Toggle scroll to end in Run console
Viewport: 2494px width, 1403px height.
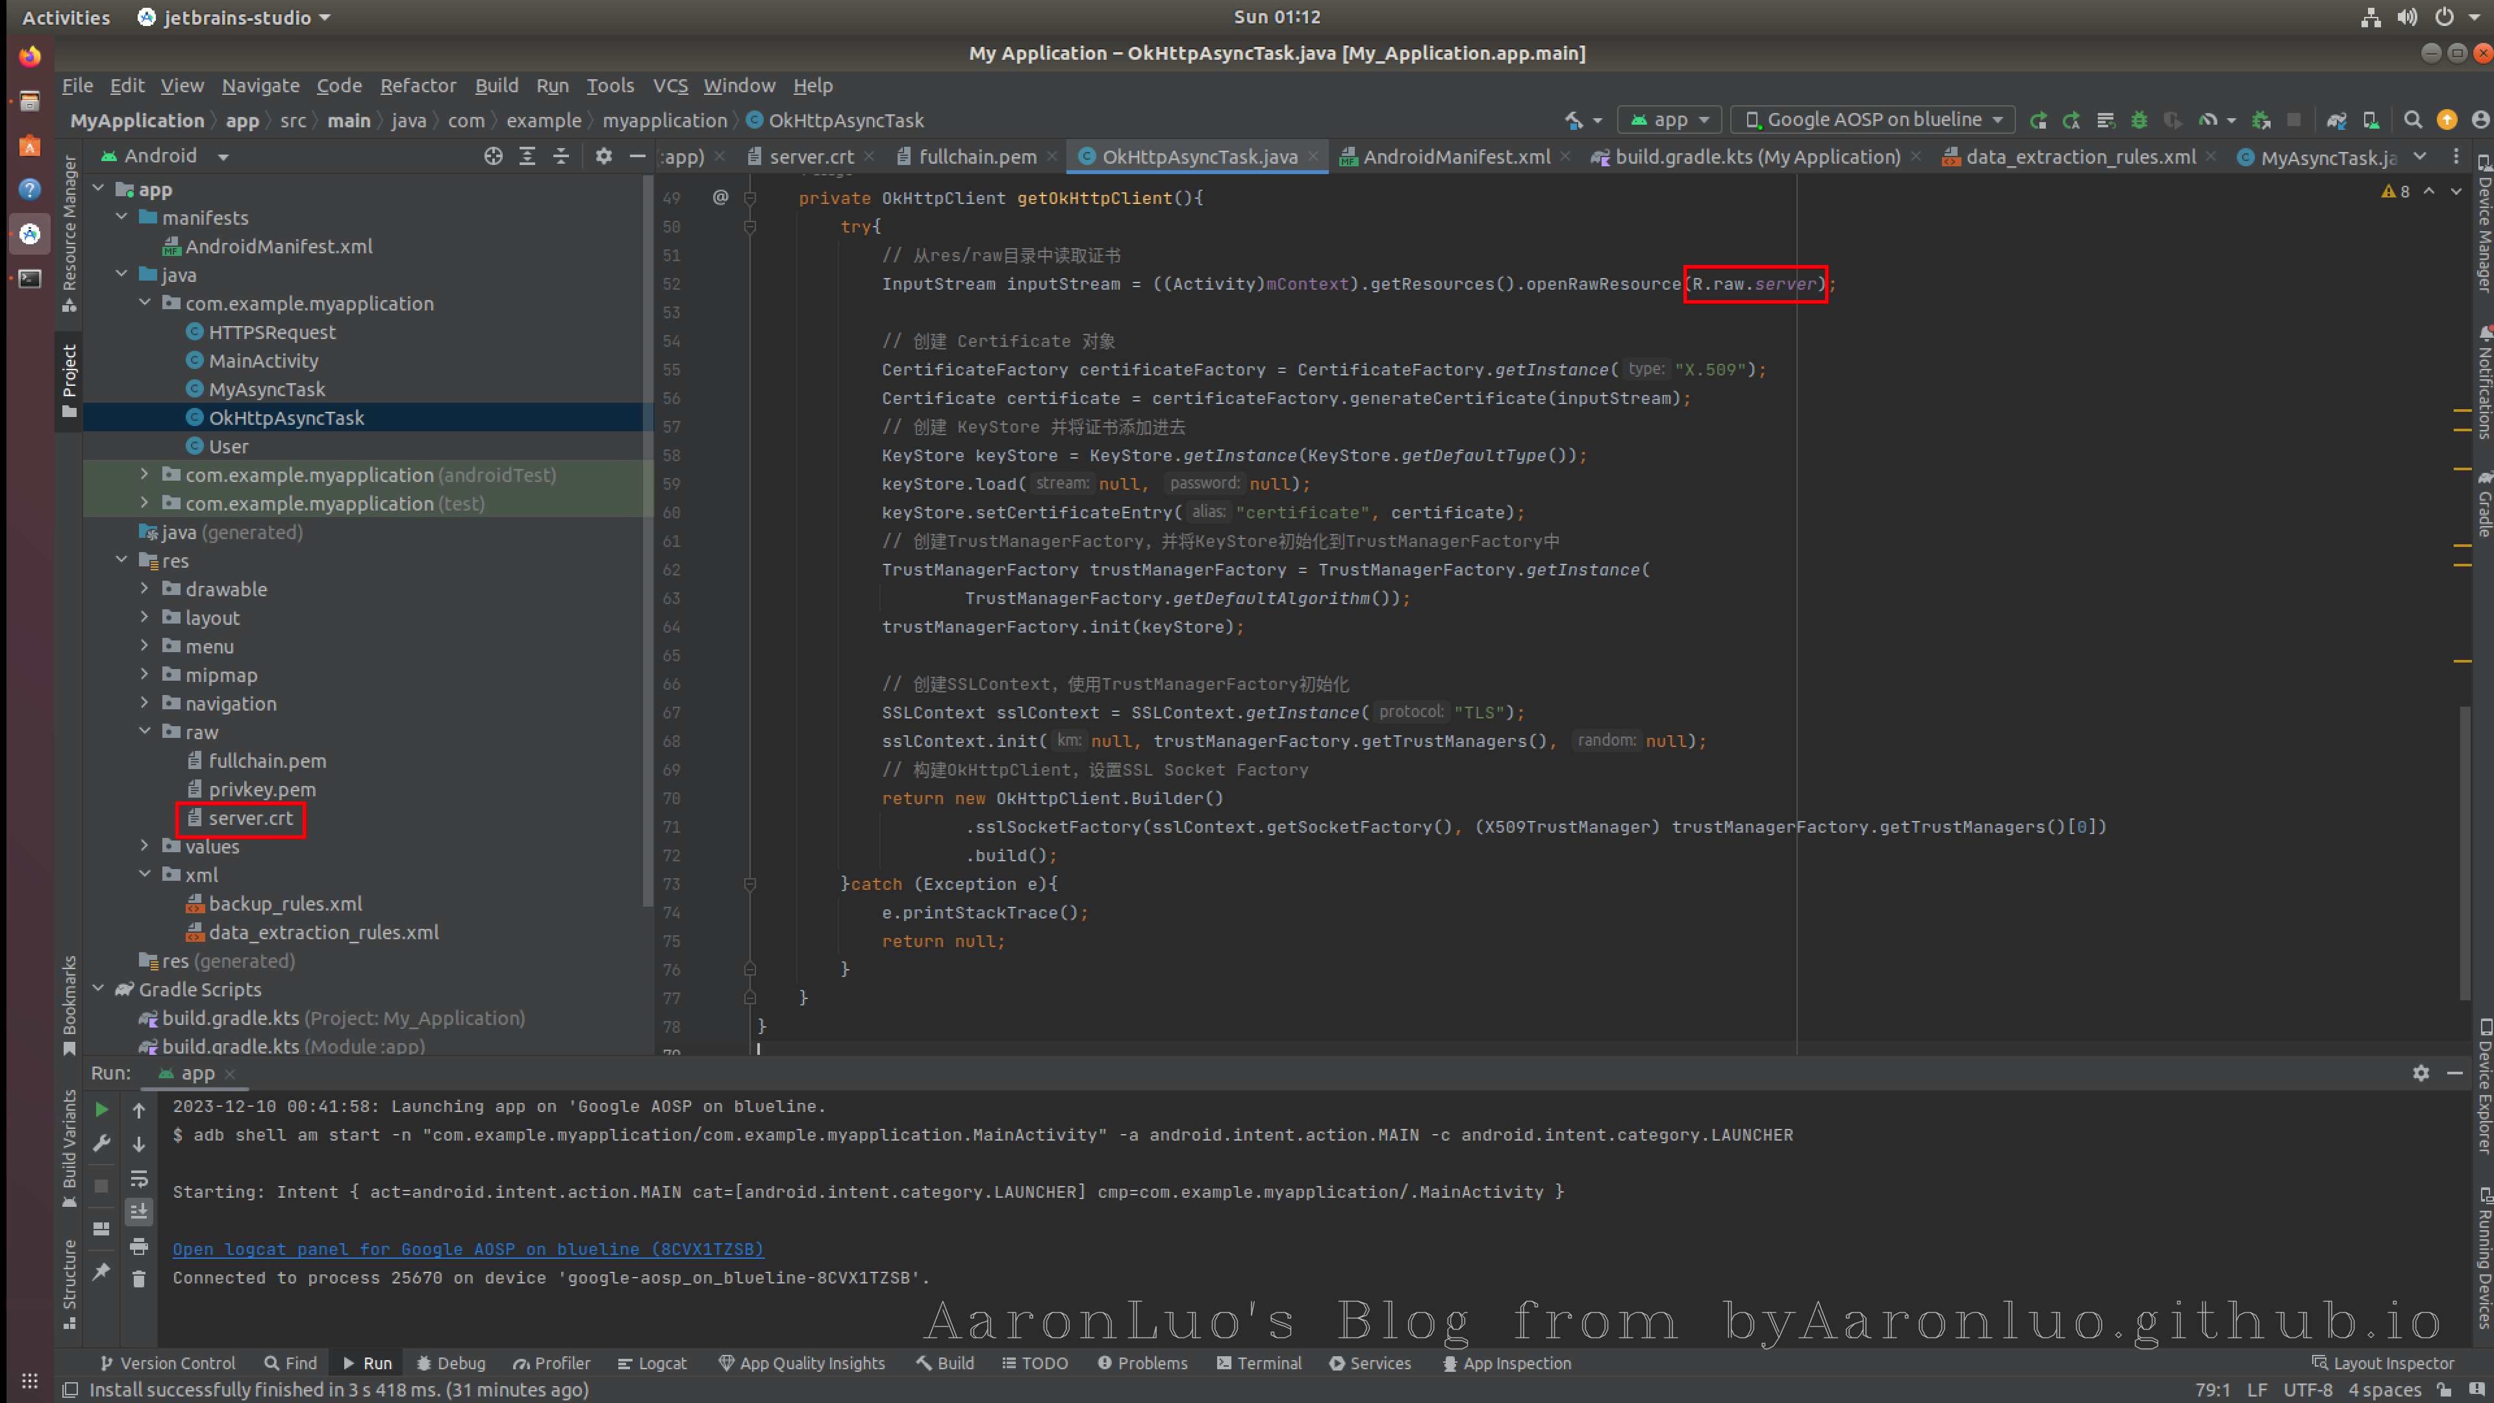tap(138, 1211)
